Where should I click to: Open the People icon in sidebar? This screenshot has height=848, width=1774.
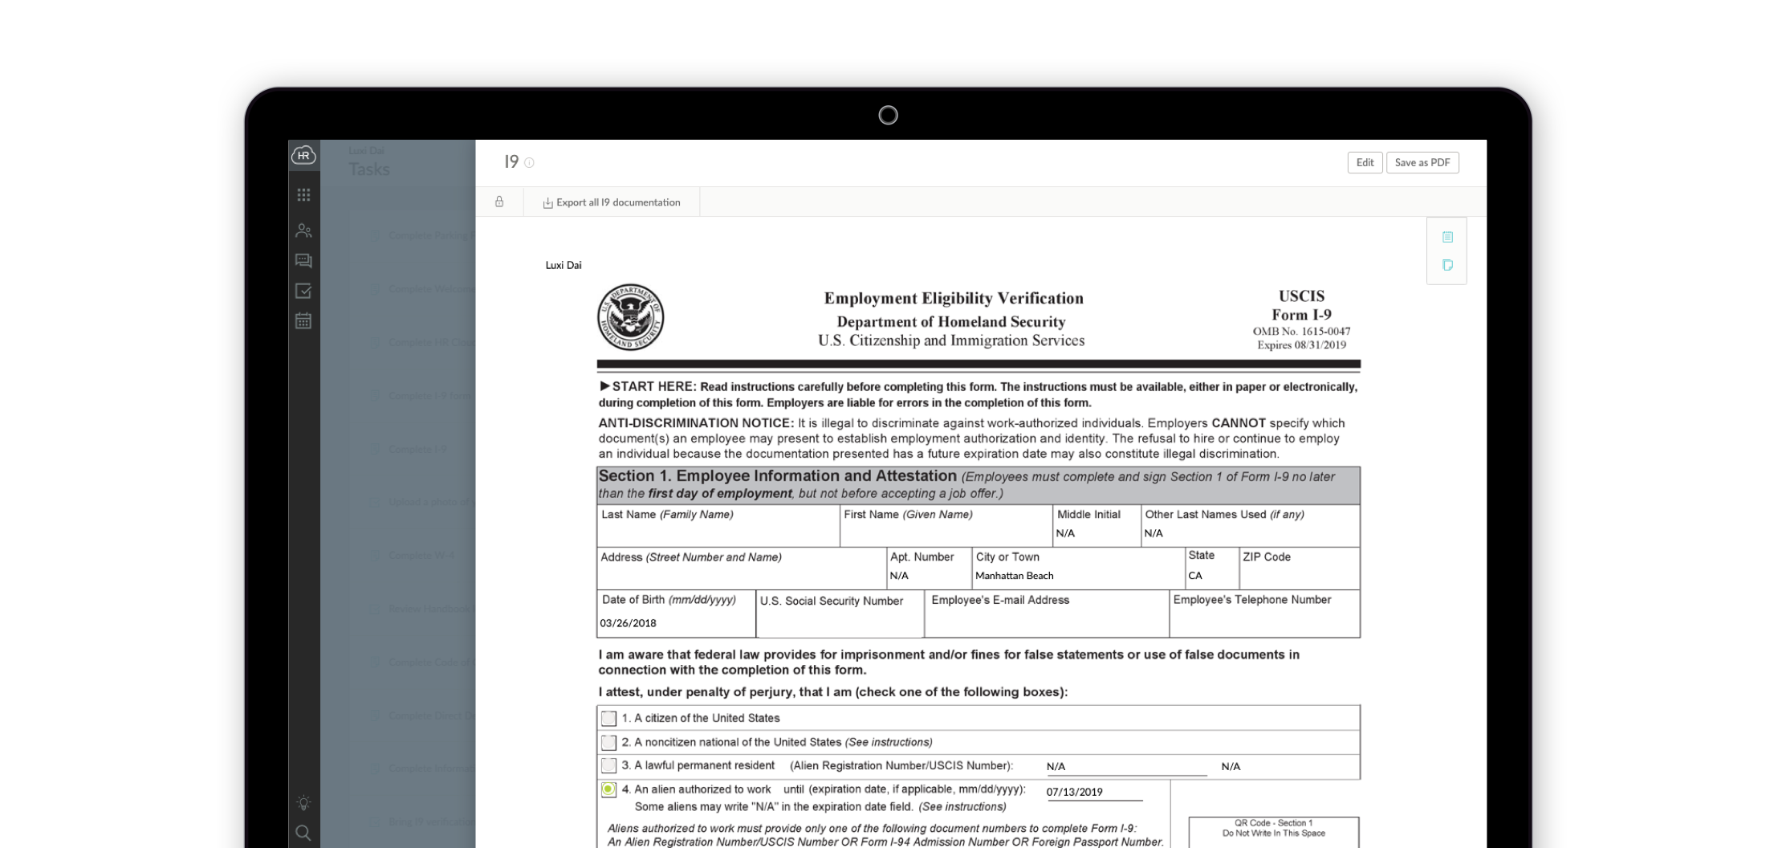pos(303,230)
